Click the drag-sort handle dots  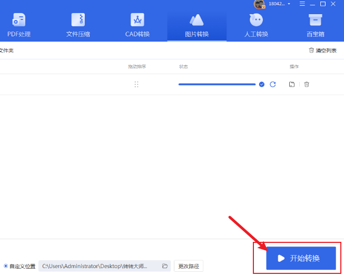click(136, 84)
